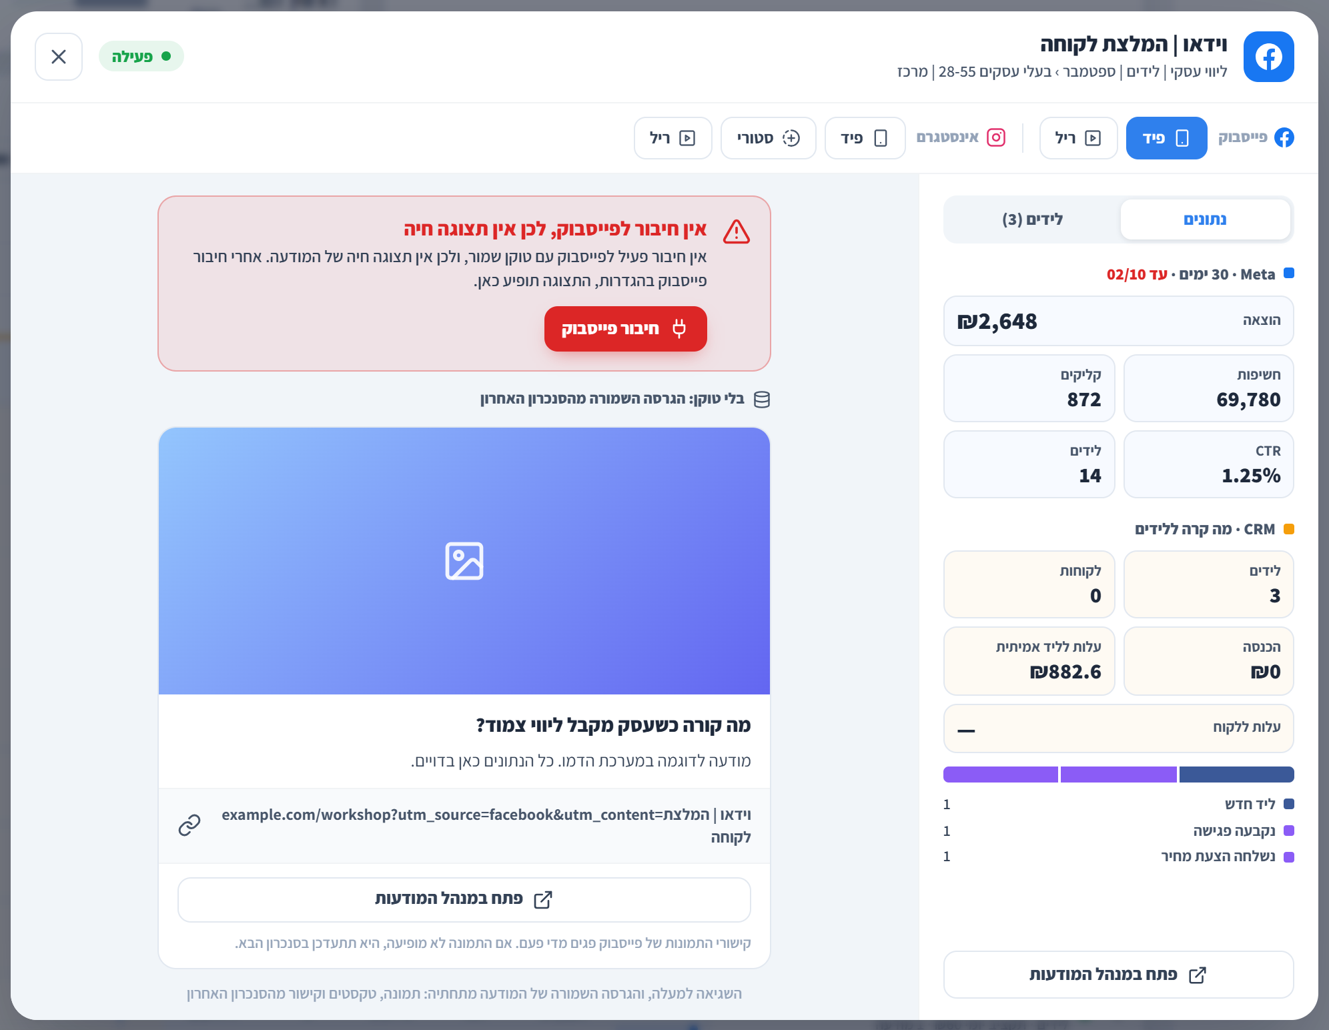This screenshot has height=1030, width=1329.
Task: Open the ad in Ads Manager from the sidebar
Action: tap(1118, 975)
